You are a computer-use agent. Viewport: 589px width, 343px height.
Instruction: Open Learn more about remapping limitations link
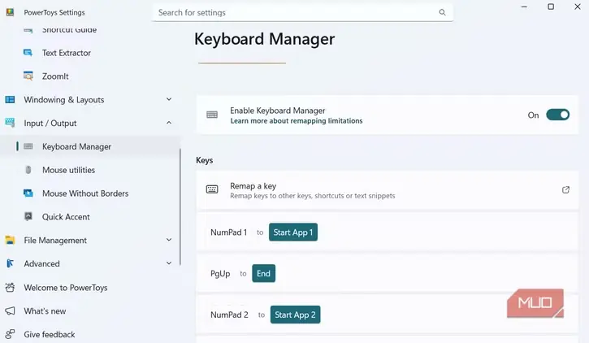click(x=297, y=120)
